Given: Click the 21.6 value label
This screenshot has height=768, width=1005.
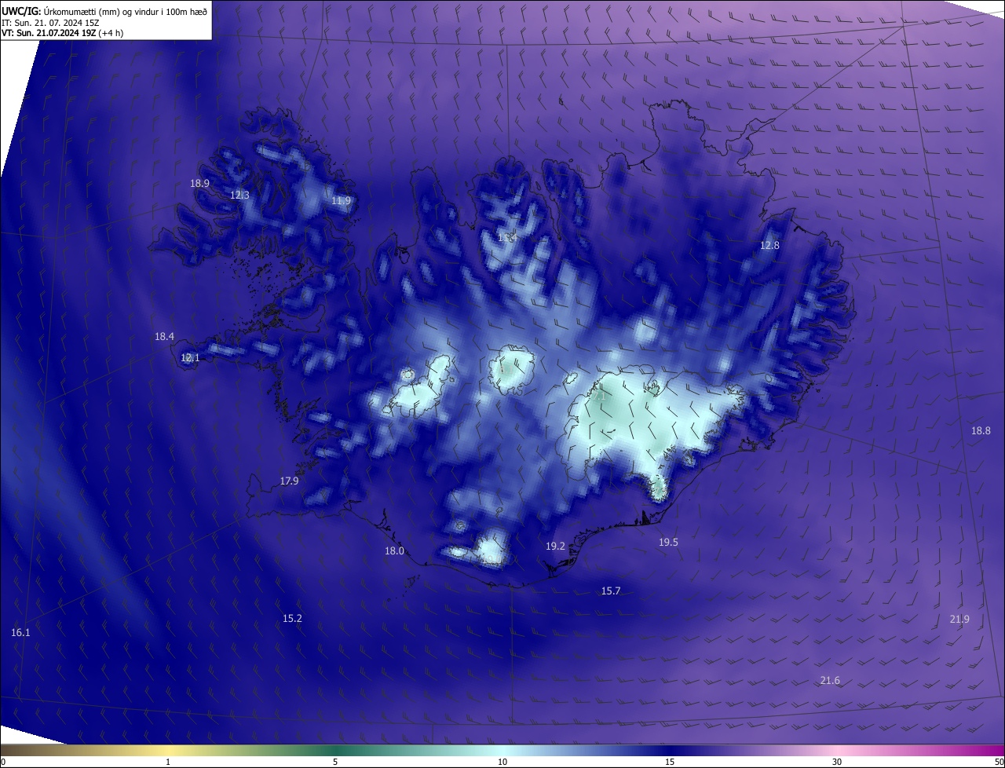Looking at the screenshot, I should (x=830, y=681).
